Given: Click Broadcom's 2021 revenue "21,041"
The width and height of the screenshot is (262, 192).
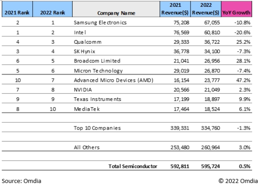Looking at the screenshot, I should pyautogui.click(x=181, y=61).
